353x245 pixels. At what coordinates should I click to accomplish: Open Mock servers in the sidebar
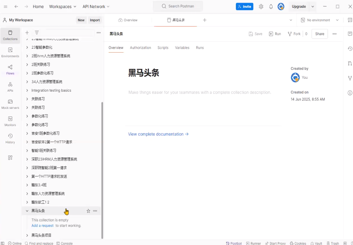point(10,104)
